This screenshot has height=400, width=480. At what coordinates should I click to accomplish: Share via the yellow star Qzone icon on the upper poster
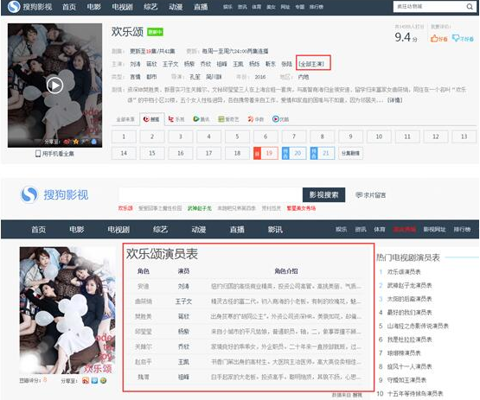(x=75, y=142)
